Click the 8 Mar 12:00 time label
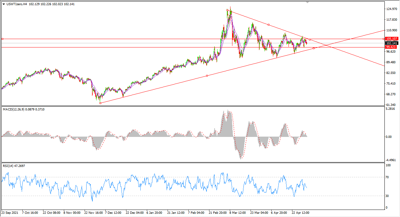 click(238, 213)
